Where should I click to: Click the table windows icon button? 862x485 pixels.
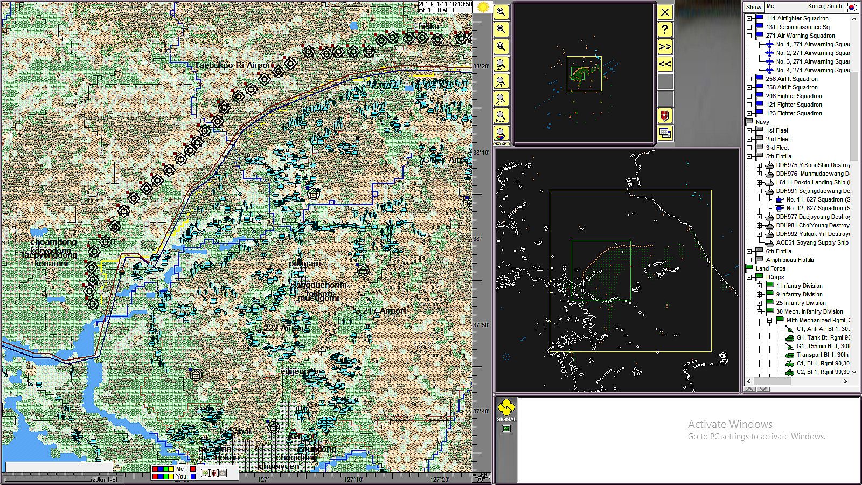tap(665, 133)
